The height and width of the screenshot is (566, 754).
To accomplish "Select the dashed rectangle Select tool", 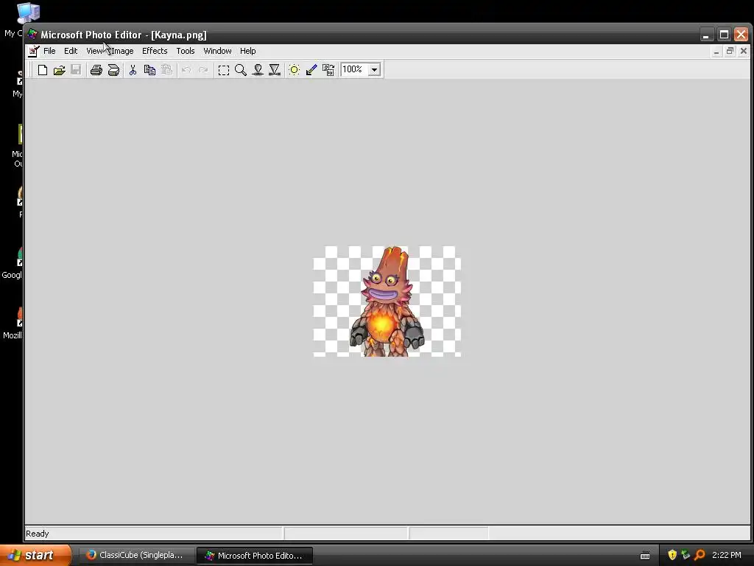I will [x=224, y=70].
